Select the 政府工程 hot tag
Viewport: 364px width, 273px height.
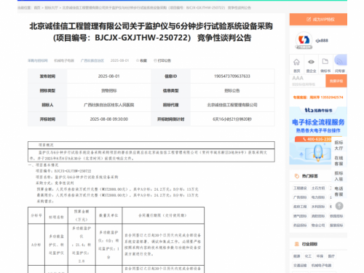pos(300,207)
